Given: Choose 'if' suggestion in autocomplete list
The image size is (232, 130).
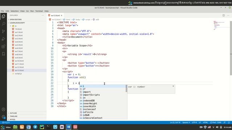Looking at the screenshot, I should [x=103, y=89].
